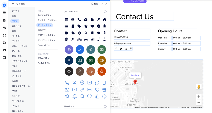Open the 画像 category
Screen dimensions: 212x113
[x=14, y=16]
